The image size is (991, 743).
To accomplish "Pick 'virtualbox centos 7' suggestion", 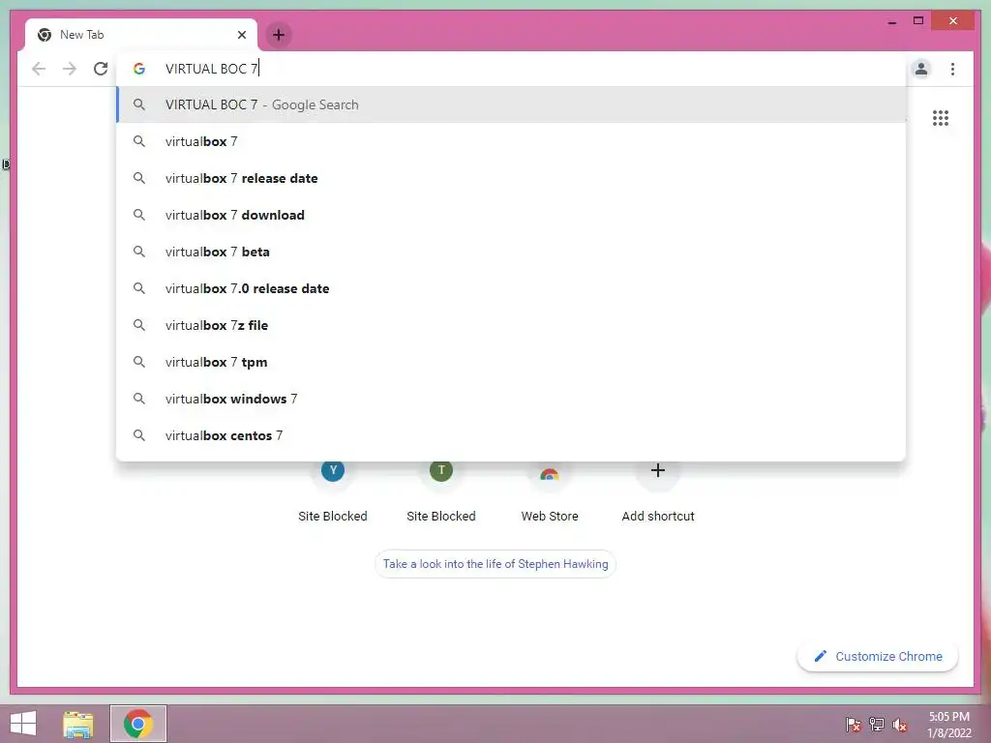I will pos(511,435).
